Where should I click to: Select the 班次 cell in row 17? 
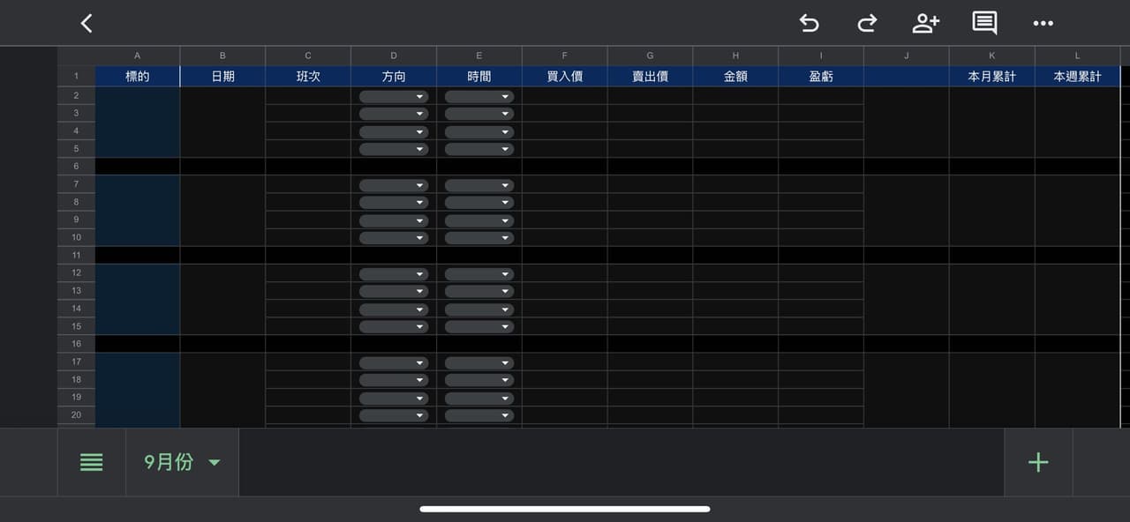308,362
